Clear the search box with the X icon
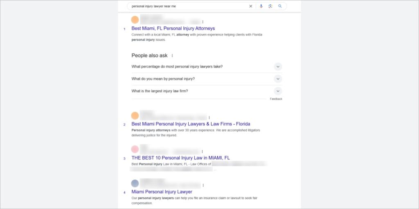 click(x=251, y=6)
